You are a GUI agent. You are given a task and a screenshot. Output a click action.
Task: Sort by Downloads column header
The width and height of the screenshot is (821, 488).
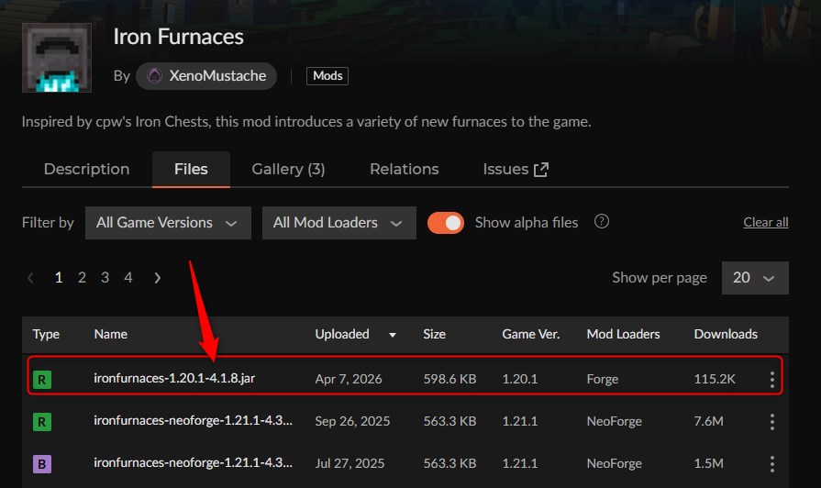pos(726,334)
